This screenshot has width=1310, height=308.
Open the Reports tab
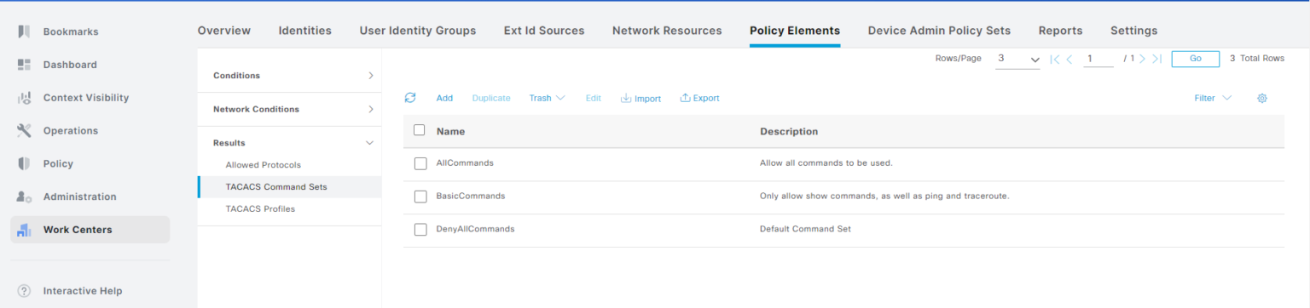coord(1060,31)
